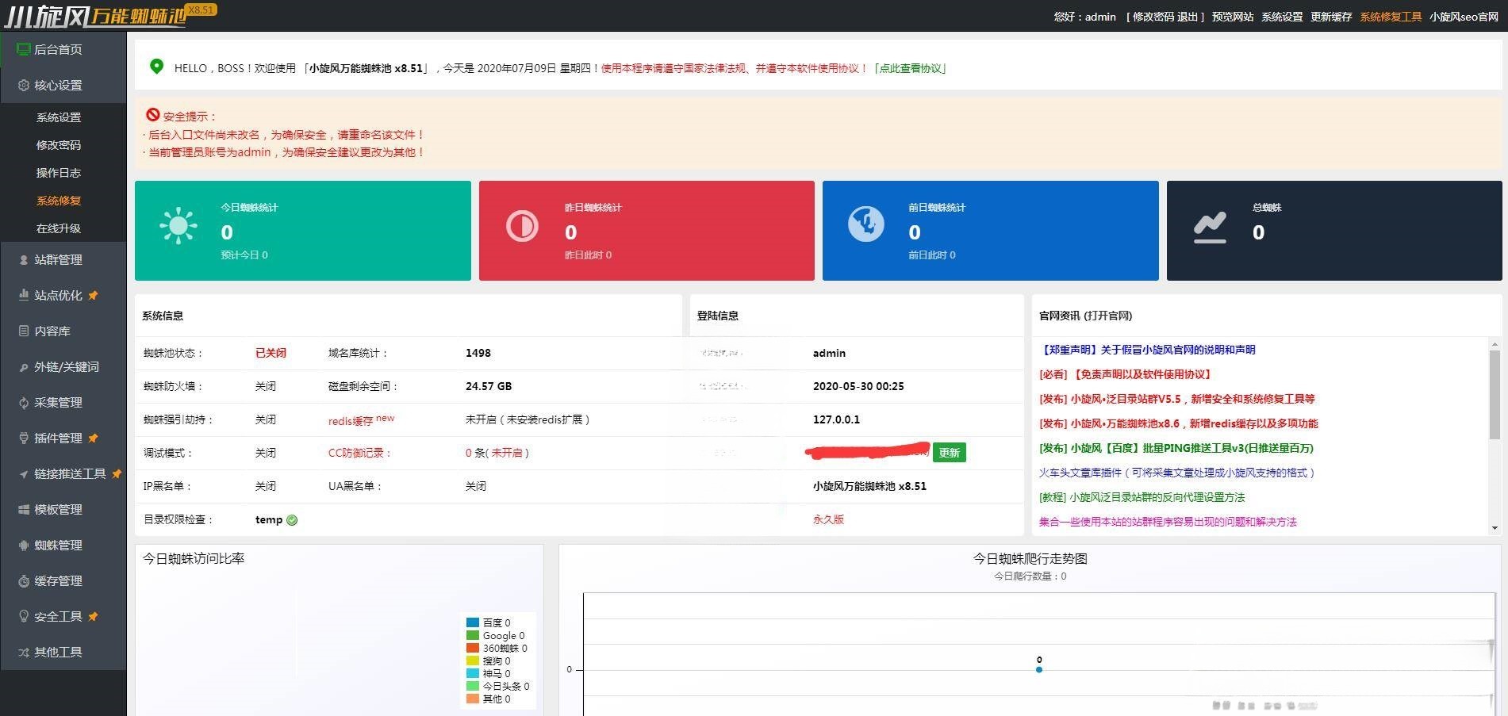Open 插件管理 from the sidebar

point(56,438)
